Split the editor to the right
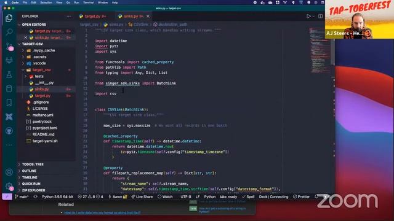The image size is (394, 221). click(320, 17)
